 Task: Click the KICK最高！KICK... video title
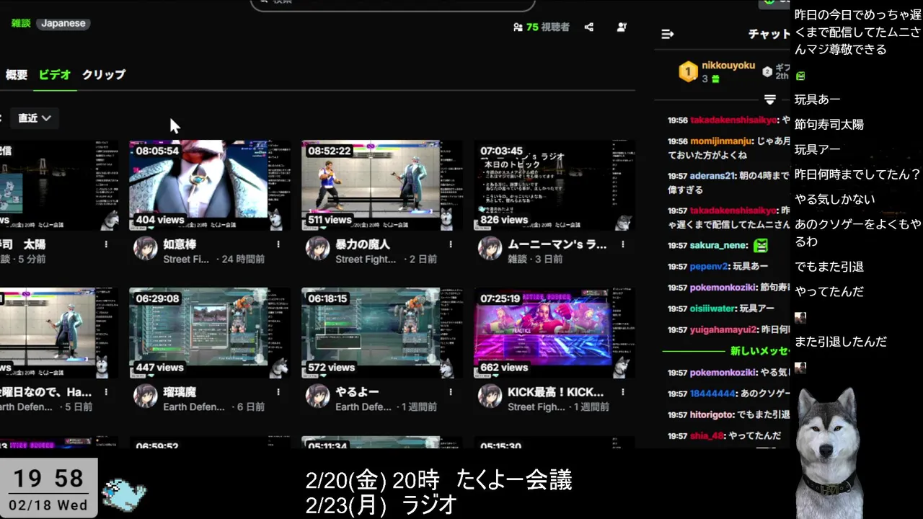point(556,392)
